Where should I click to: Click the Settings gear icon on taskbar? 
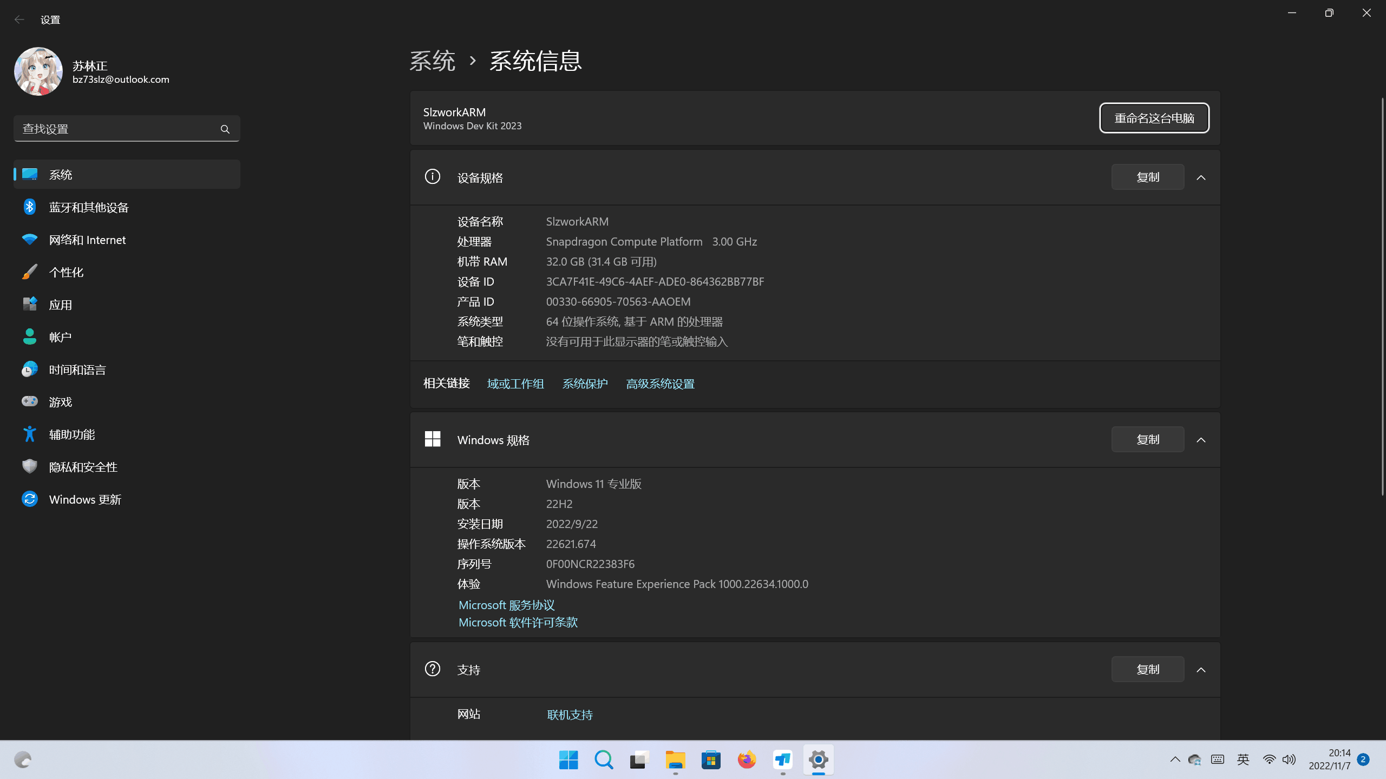[x=819, y=760]
